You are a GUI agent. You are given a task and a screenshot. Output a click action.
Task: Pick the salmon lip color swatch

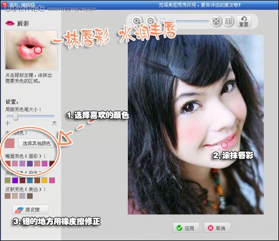37,164
